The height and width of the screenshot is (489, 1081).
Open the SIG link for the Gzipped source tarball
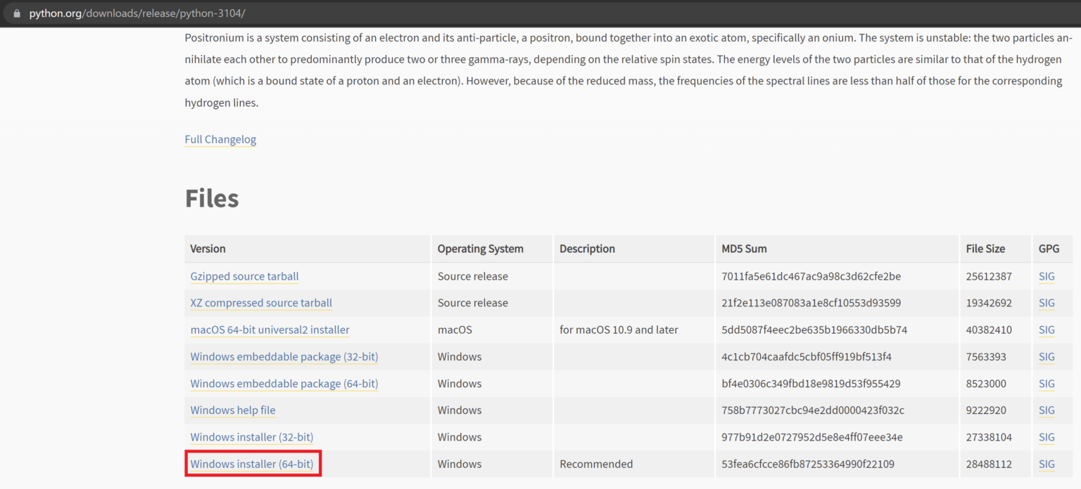[x=1047, y=276]
